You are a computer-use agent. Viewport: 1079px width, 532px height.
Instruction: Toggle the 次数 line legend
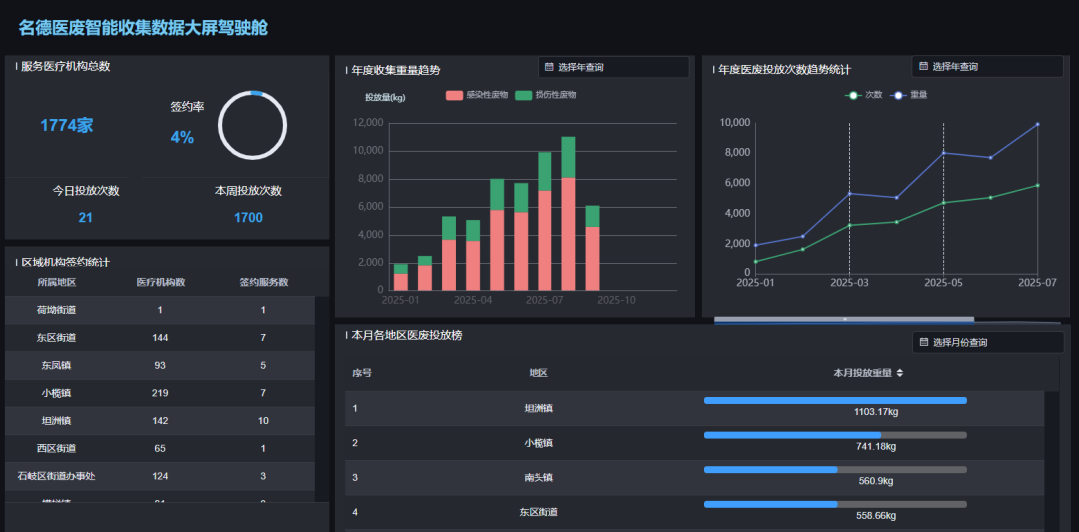click(864, 95)
